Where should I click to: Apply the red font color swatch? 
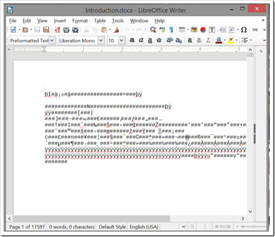[218, 40]
